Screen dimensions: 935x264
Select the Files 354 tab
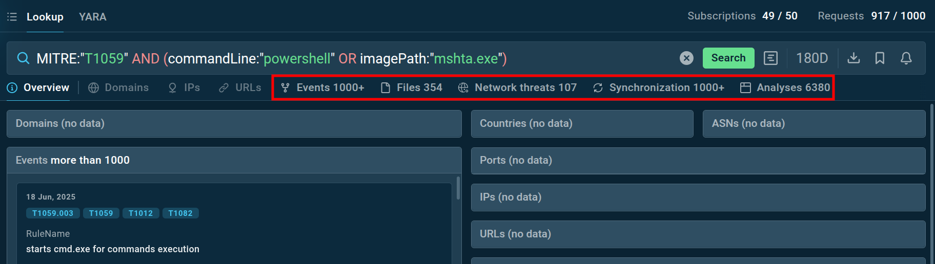point(412,87)
